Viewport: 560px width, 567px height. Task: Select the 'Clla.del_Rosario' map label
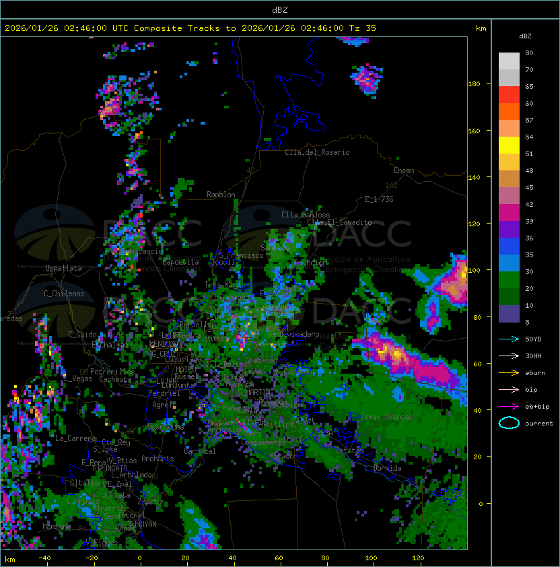pos(317,152)
